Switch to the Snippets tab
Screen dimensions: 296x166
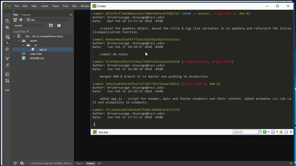coord(26,15)
